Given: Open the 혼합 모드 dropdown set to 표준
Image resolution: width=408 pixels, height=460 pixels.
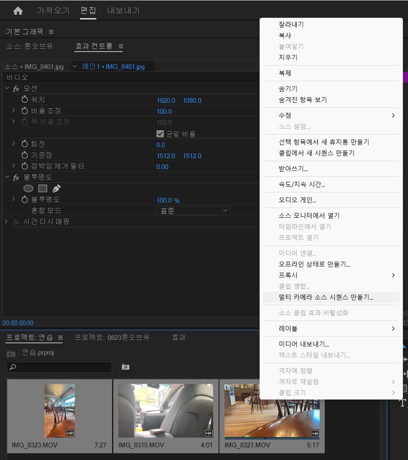Looking at the screenshot, I should point(193,210).
